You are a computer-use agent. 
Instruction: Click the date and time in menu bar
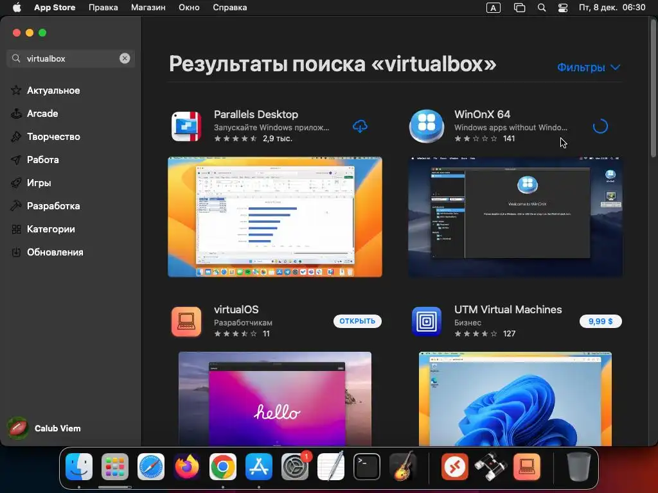pos(612,8)
